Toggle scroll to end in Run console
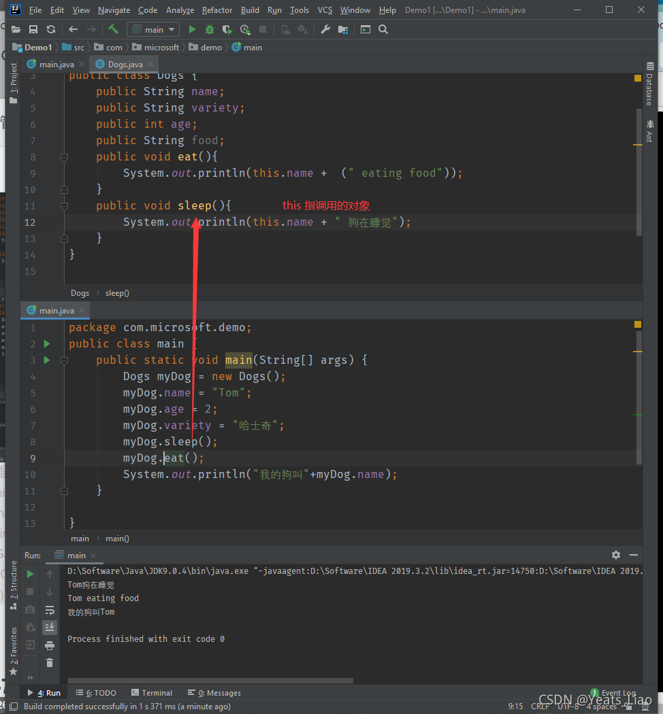This screenshot has width=663, height=714. [x=50, y=628]
